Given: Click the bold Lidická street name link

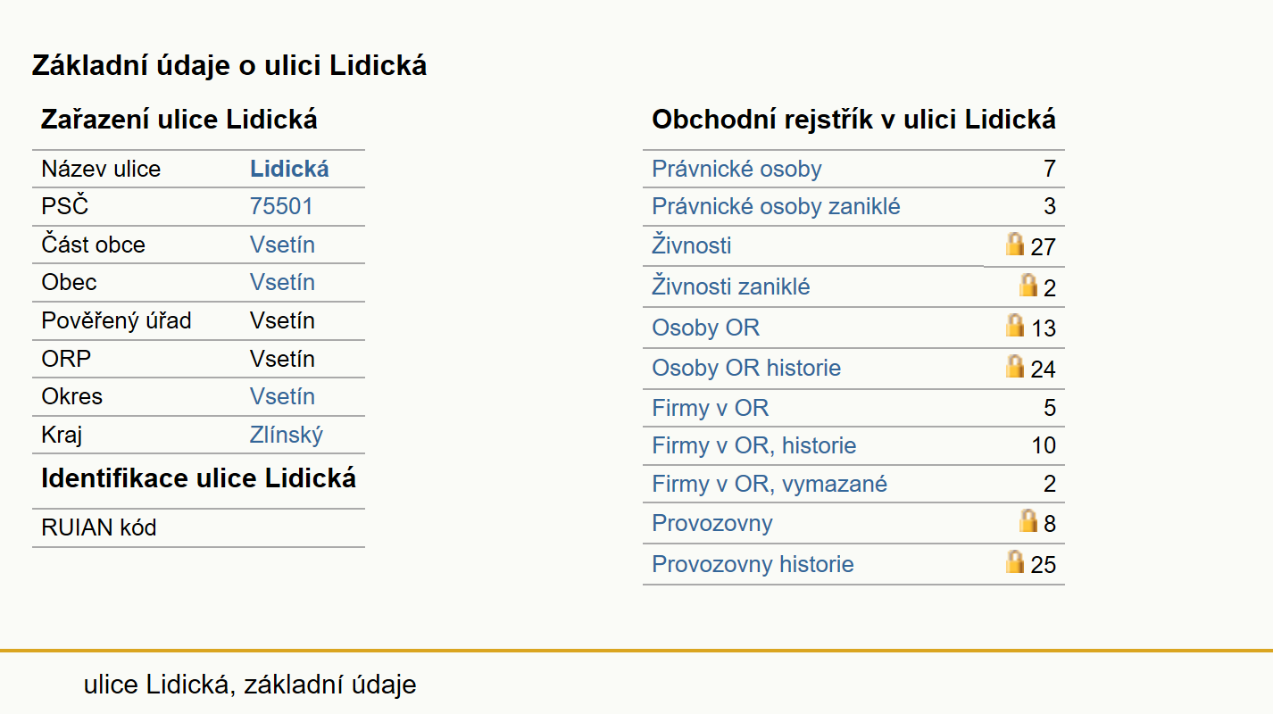Looking at the screenshot, I should pos(289,169).
